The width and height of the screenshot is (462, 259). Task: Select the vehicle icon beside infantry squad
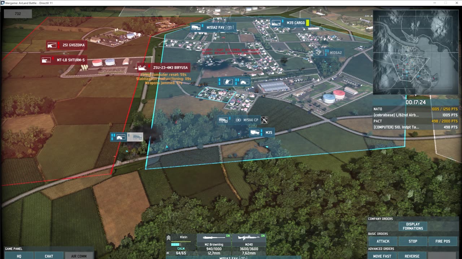pyautogui.click(x=245, y=82)
